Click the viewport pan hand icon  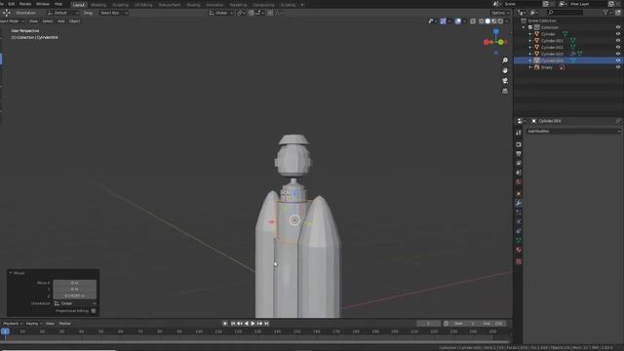tap(505, 70)
